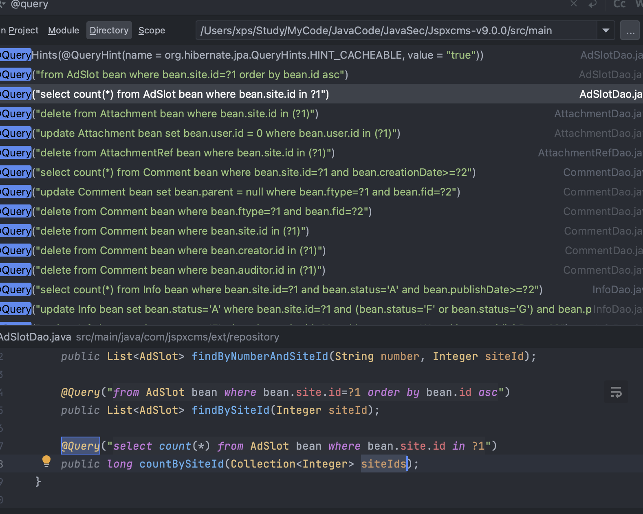Open the search history magnifier dropdown
Viewport: 643px width, 514px height.
point(2,4)
